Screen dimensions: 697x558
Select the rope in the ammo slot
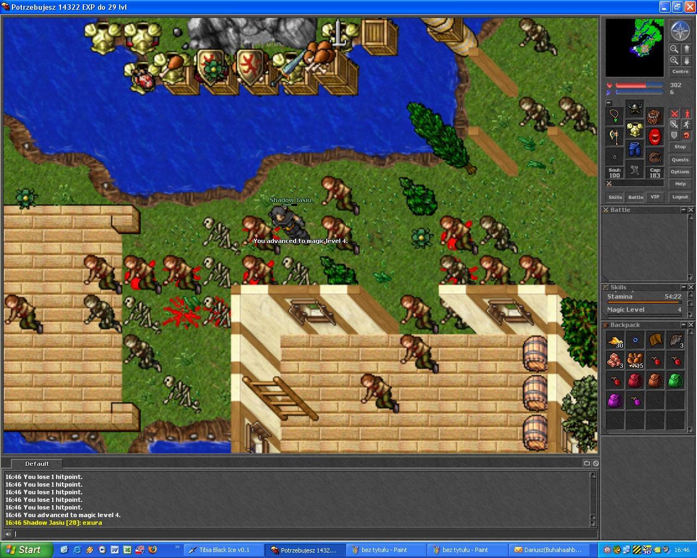pos(655,156)
